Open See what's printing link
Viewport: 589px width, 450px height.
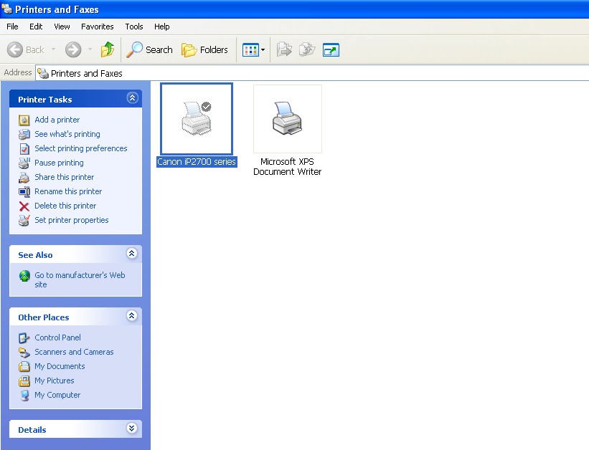pyautogui.click(x=67, y=134)
